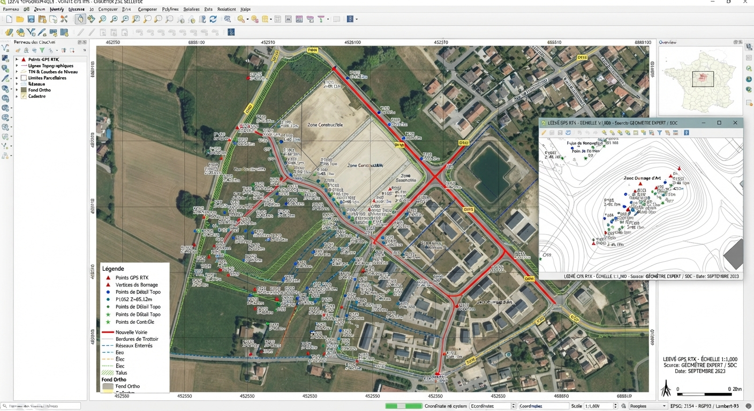Open the rotation dropdown in the status bar
The image size is (754, 411).
(x=648, y=406)
